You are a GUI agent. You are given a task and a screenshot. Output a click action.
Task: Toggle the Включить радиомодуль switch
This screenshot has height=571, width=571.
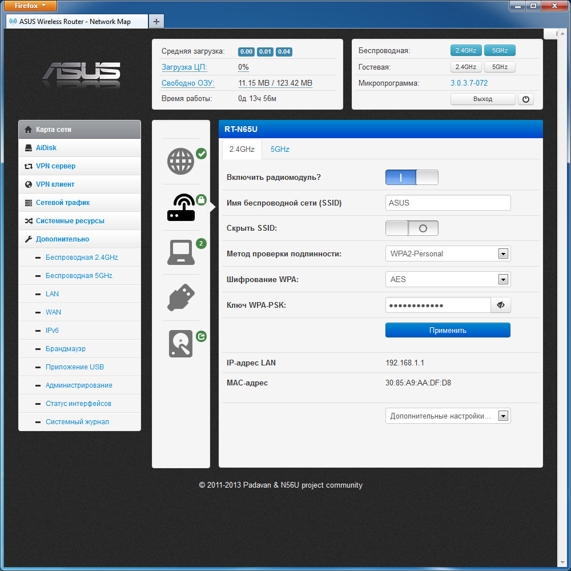click(x=412, y=178)
